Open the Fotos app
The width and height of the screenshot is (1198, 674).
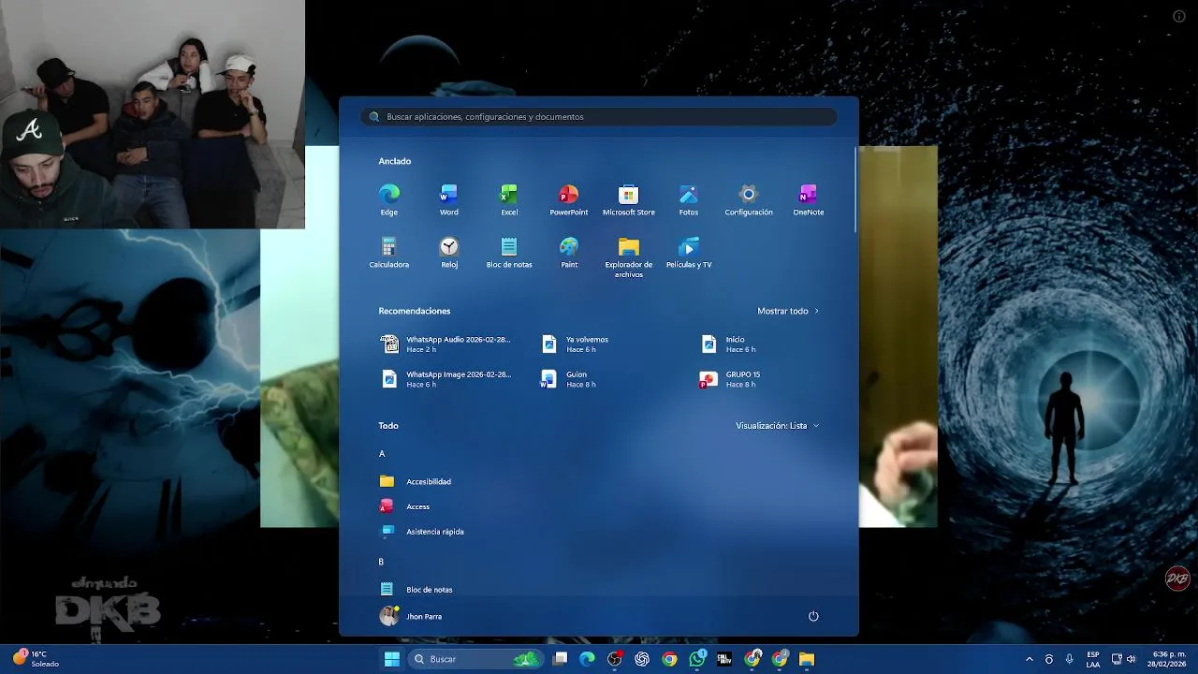point(689,199)
